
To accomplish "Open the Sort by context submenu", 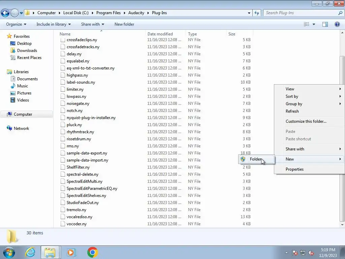I will pyautogui.click(x=309, y=96).
